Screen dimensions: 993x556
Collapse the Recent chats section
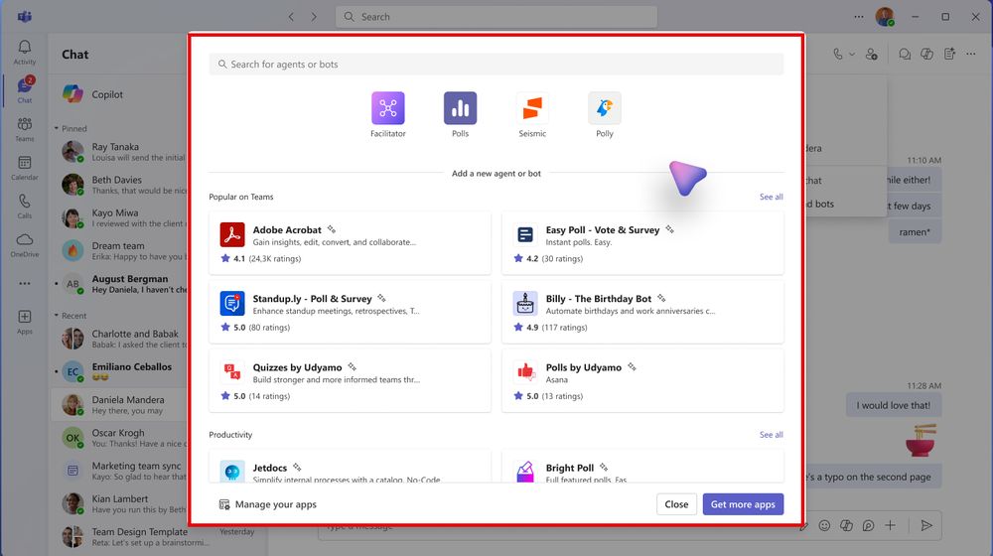click(57, 316)
